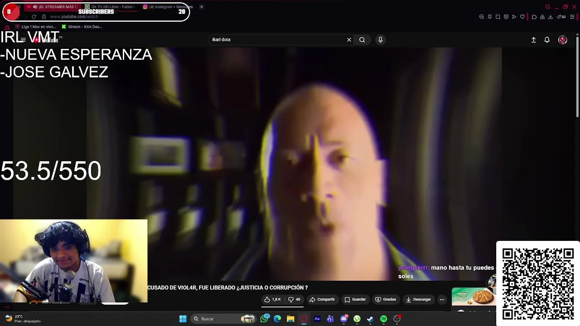Open the 'Stream - Kick Das...' bookmark
This screenshot has width=580, height=326.
pos(82,27)
